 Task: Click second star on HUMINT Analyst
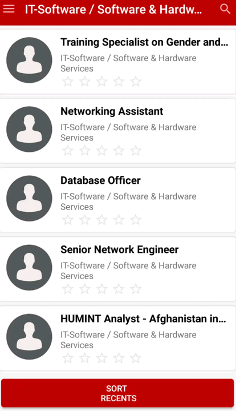[85, 358]
